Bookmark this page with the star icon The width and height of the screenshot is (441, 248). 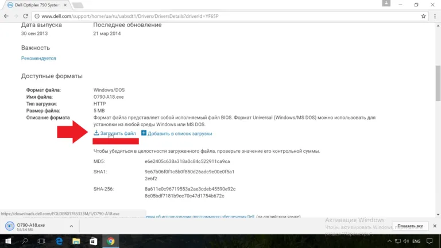(x=423, y=16)
